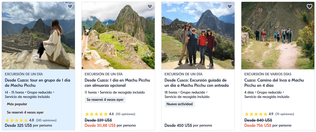The height and width of the screenshot is (132, 316).
Task: Add the 1-day group tour to wishlist with its heart icon
Action: (70, 6)
